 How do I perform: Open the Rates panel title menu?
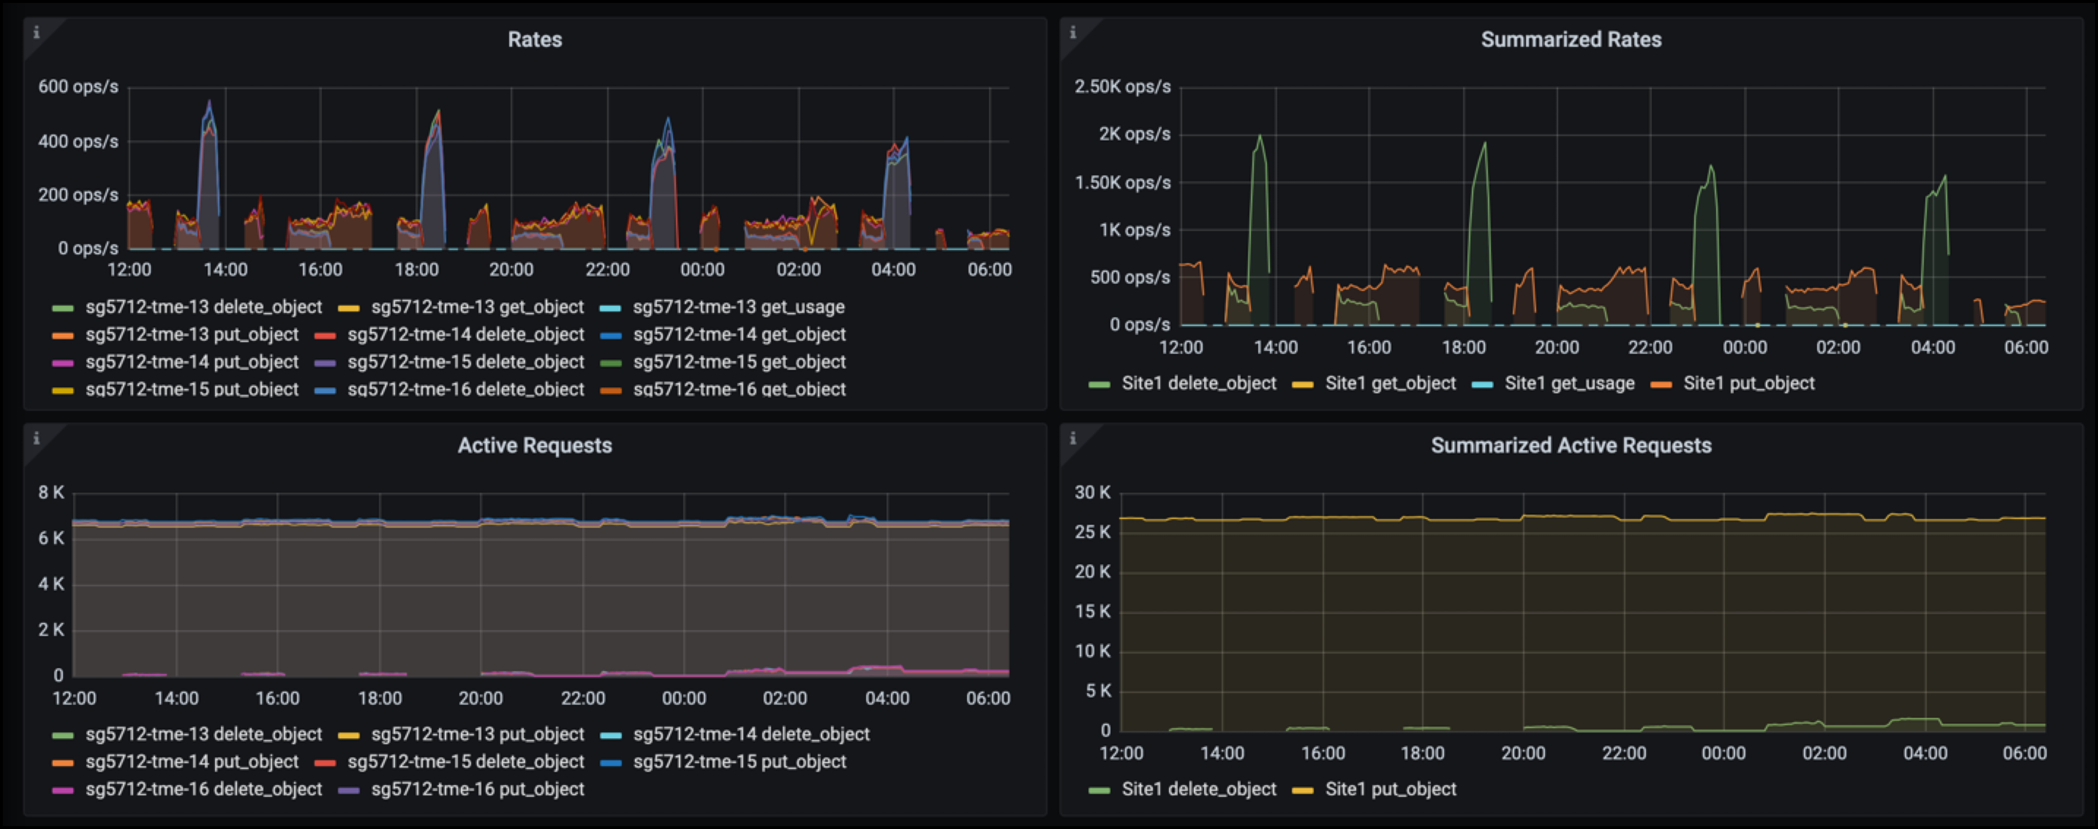[534, 39]
